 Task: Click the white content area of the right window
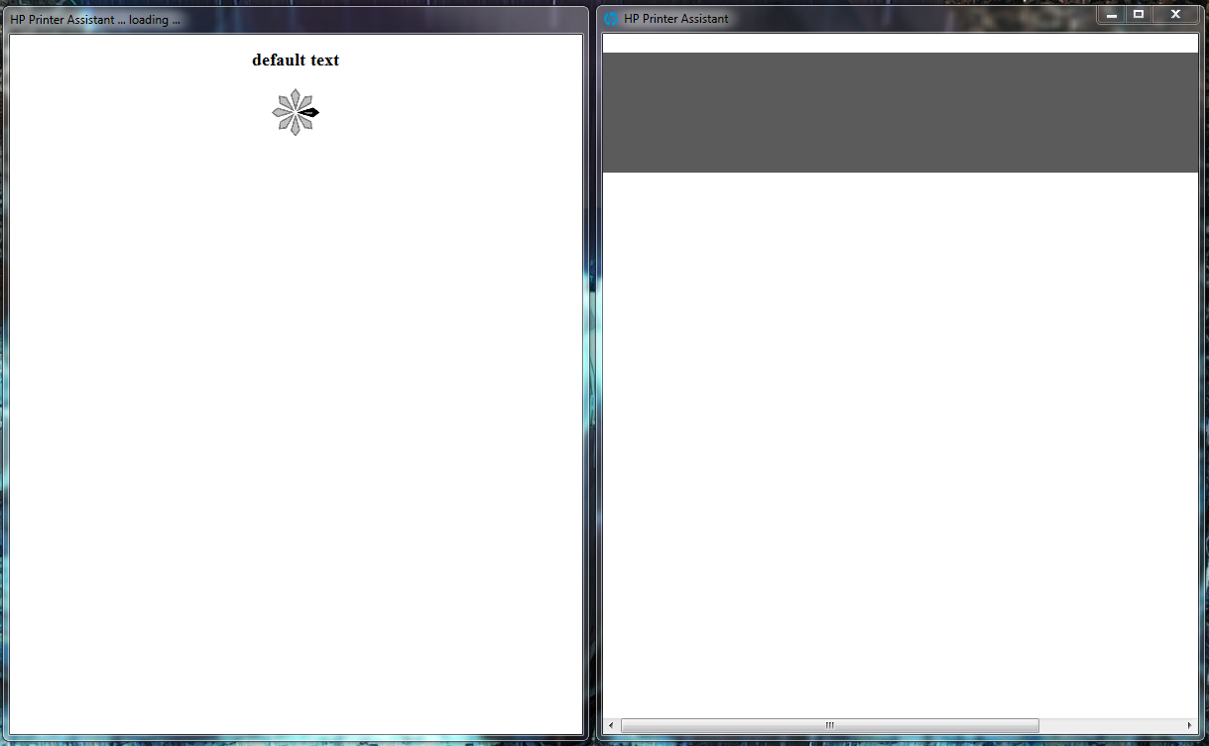tap(899, 446)
